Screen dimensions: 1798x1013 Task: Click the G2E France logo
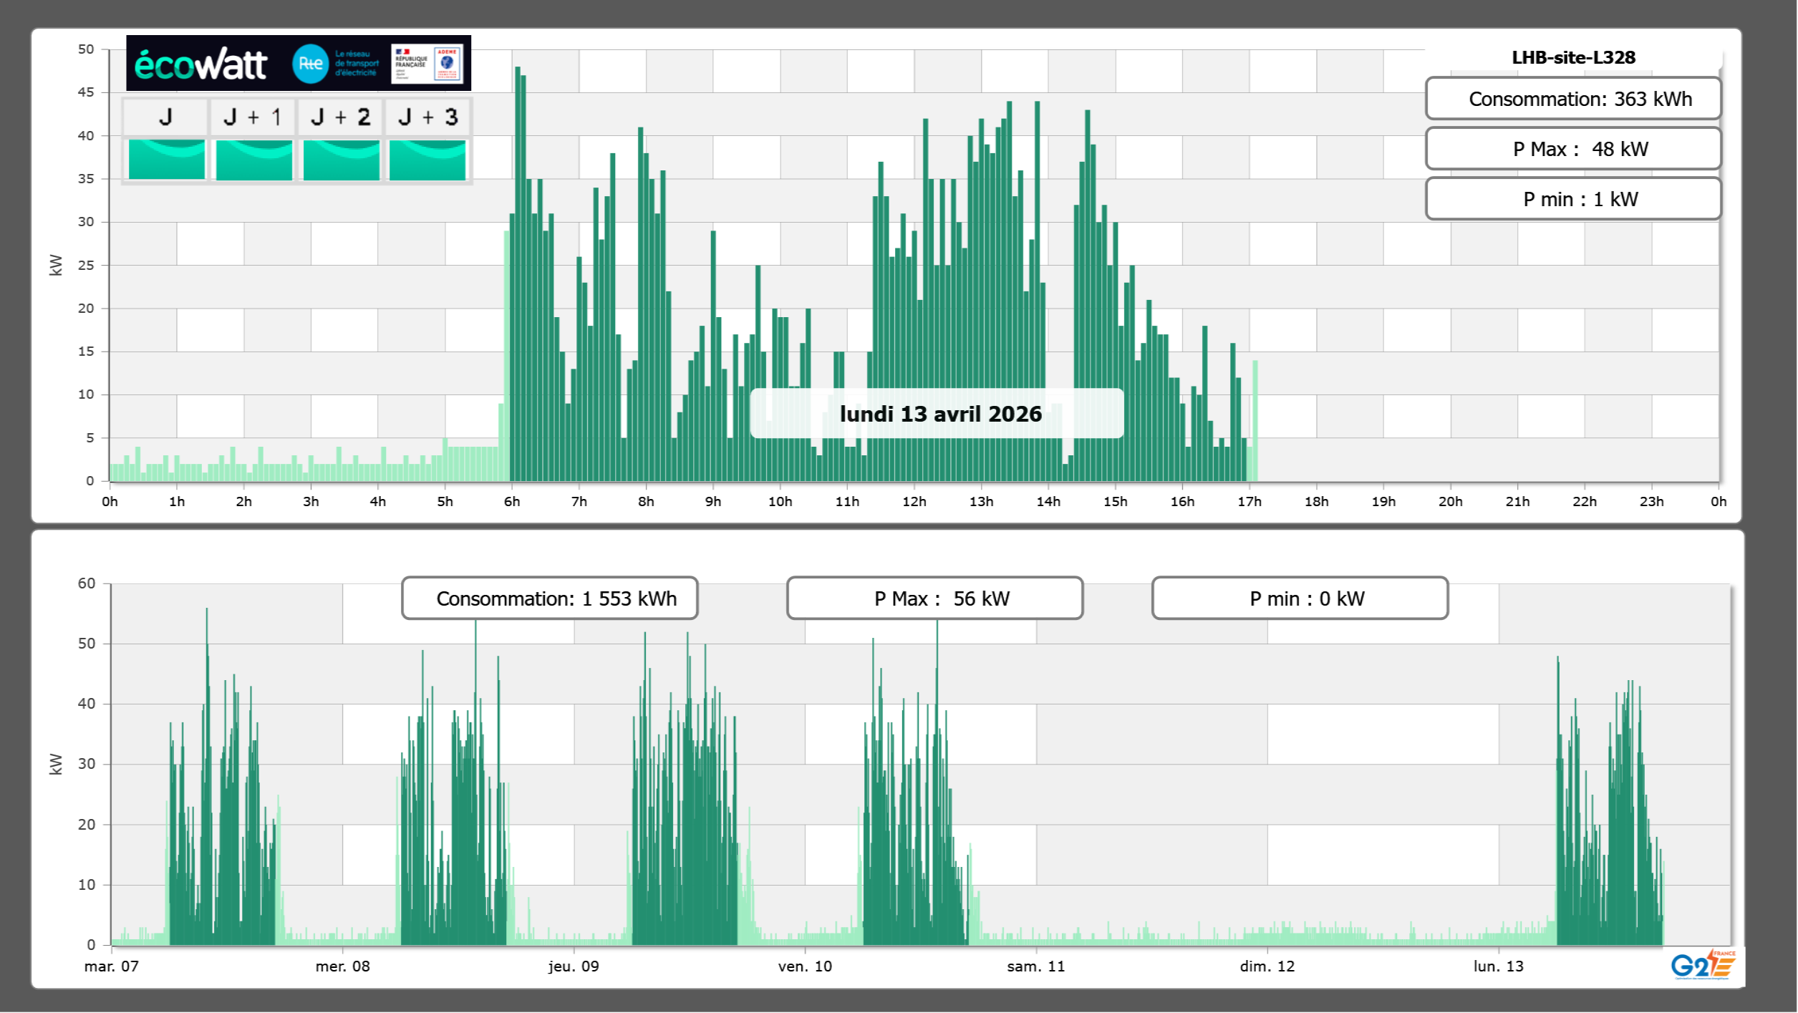(x=1703, y=965)
